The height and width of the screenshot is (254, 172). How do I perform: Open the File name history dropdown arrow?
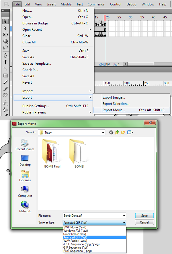click(x=124, y=216)
